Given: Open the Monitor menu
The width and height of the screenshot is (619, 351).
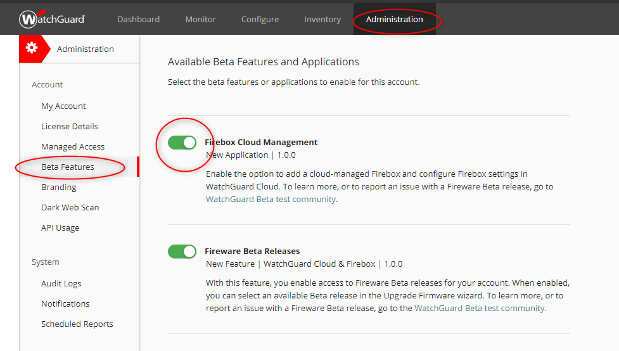Looking at the screenshot, I should coord(201,20).
